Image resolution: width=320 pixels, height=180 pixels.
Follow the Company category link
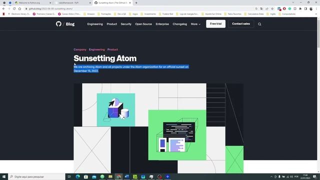click(80, 49)
